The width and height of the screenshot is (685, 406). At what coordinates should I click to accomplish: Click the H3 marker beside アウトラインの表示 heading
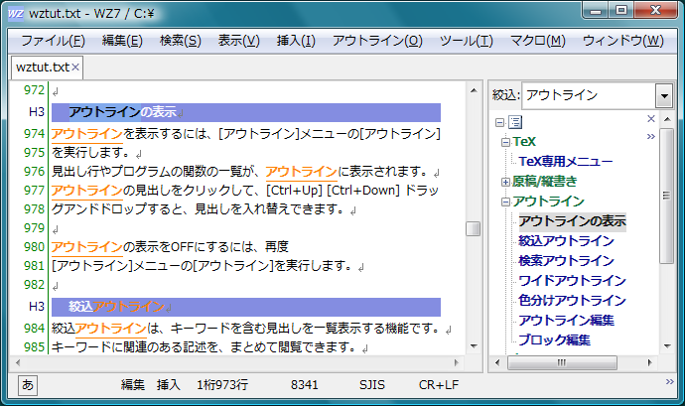[x=36, y=112]
